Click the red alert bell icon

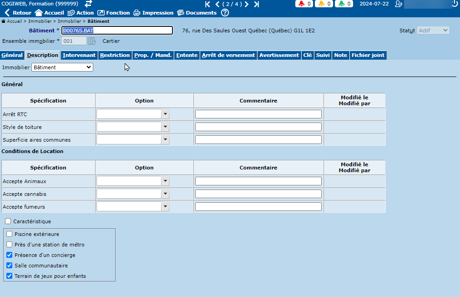(x=302, y=4)
